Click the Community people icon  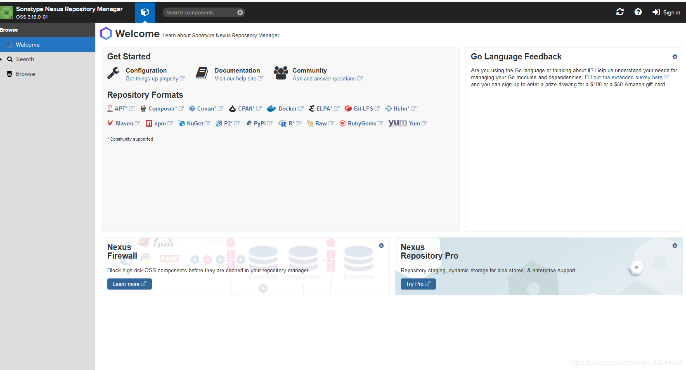coord(281,73)
